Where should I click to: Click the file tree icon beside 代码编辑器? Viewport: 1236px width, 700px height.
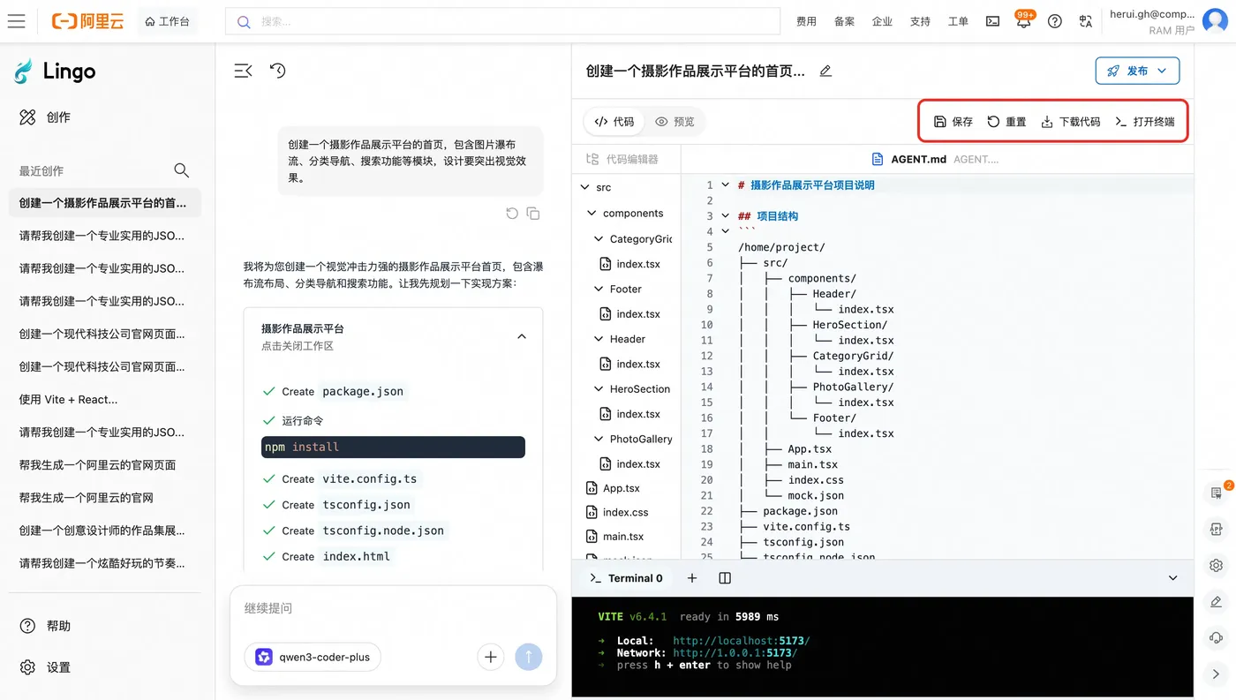click(x=592, y=159)
